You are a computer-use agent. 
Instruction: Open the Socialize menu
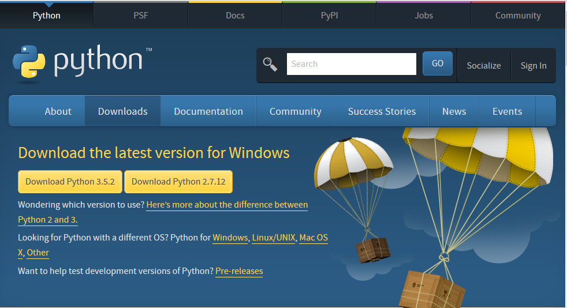click(x=483, y=66)
